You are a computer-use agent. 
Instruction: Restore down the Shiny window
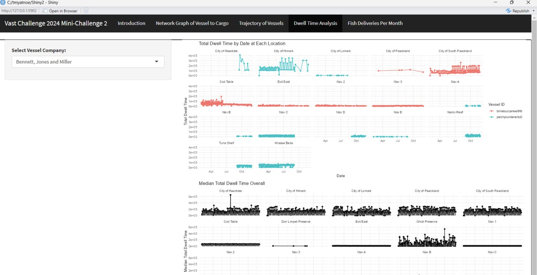point(512,3)
